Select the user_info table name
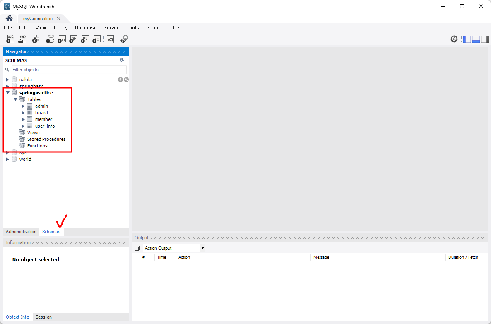The image size is (491, 324). click(x=45, y=126)
